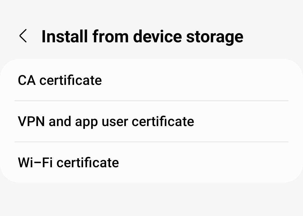Go back using the left chevron
Viewport: 303px width, 216px height.
(x=23, y=36)
